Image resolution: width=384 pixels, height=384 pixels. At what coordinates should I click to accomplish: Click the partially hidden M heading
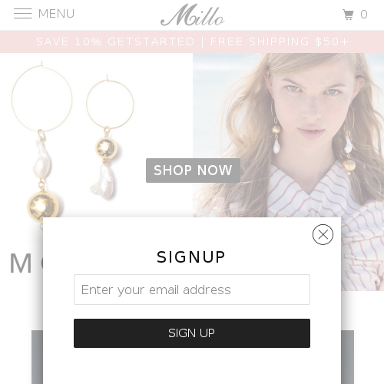tap(21, 263)
